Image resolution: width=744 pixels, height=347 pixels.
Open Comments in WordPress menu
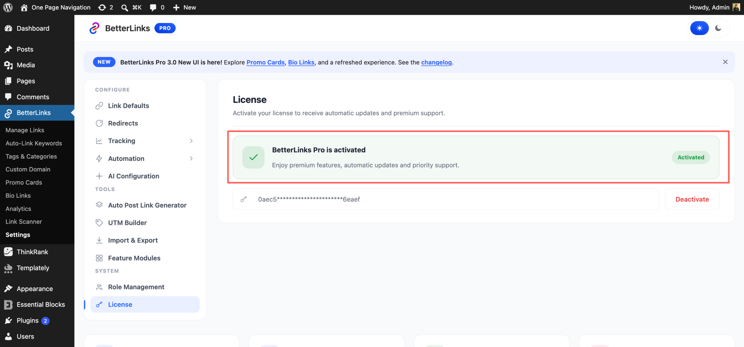(x=37, y=97)
